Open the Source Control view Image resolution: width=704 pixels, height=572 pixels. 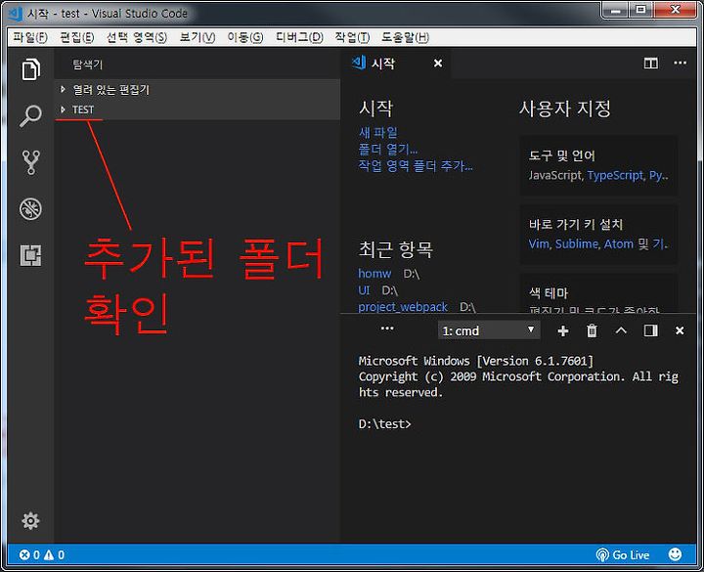click(x=30, y=162)
